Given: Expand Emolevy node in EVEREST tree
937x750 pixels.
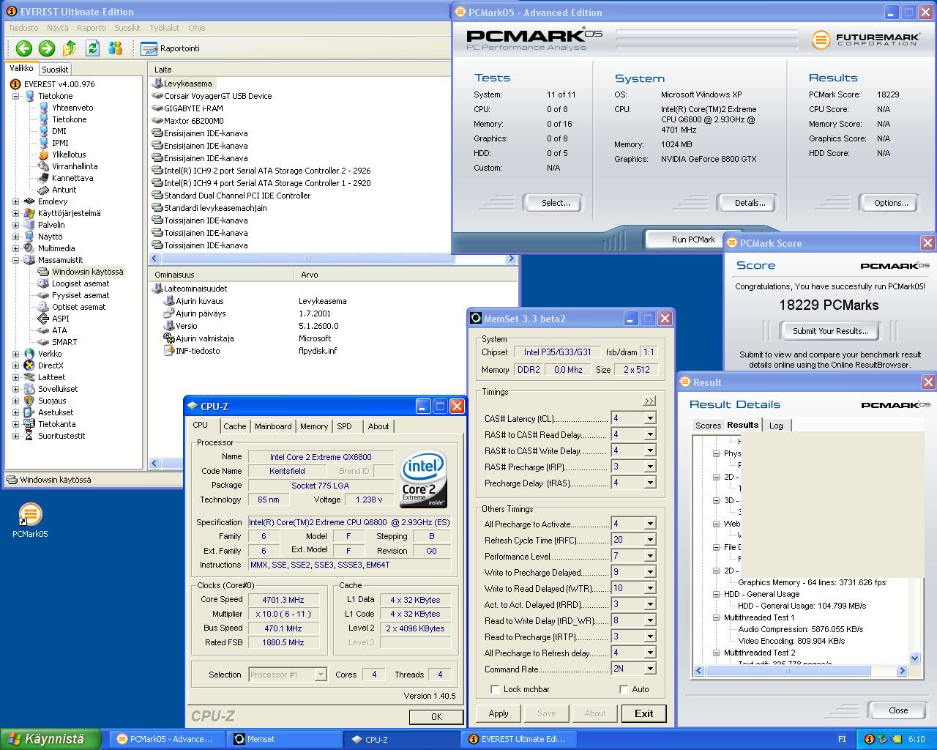Looking at the screenshot, I should click(15, 201).
